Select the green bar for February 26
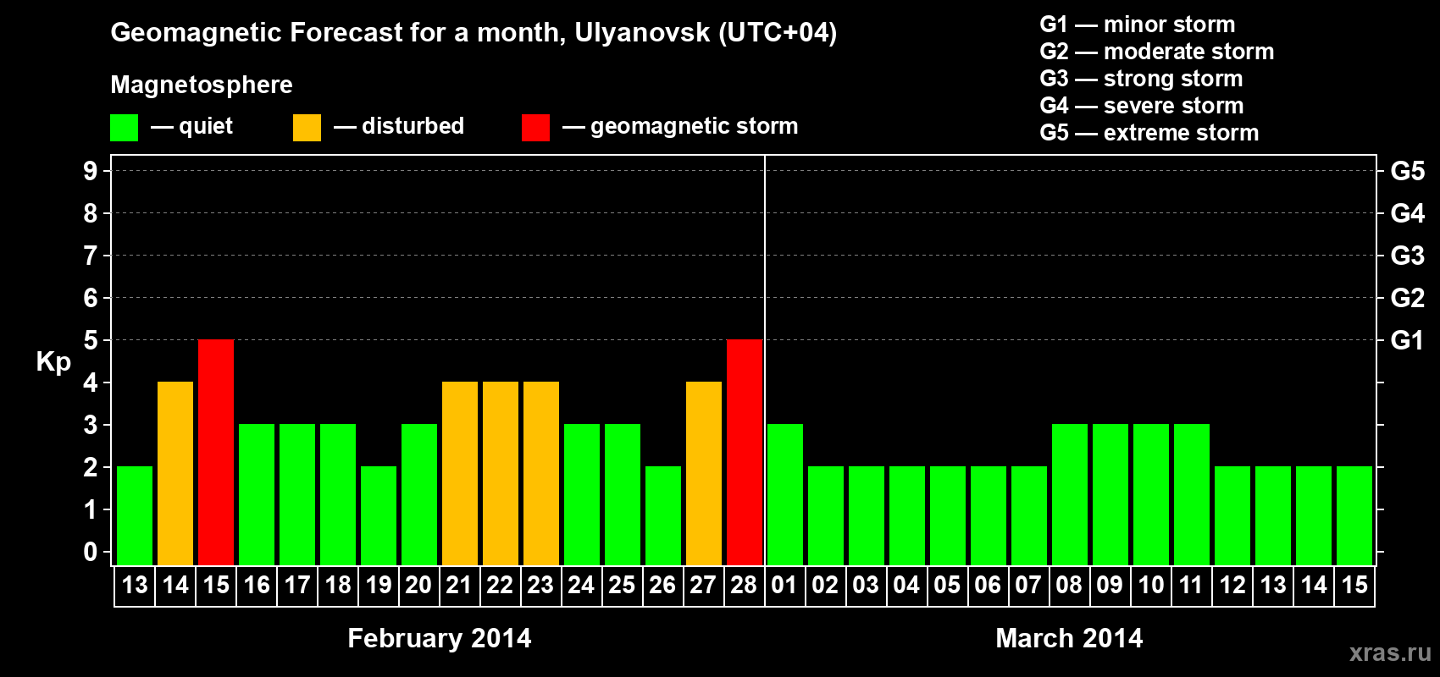The height and width of the screenshot is (677, 1440). [x=663, y=516]
